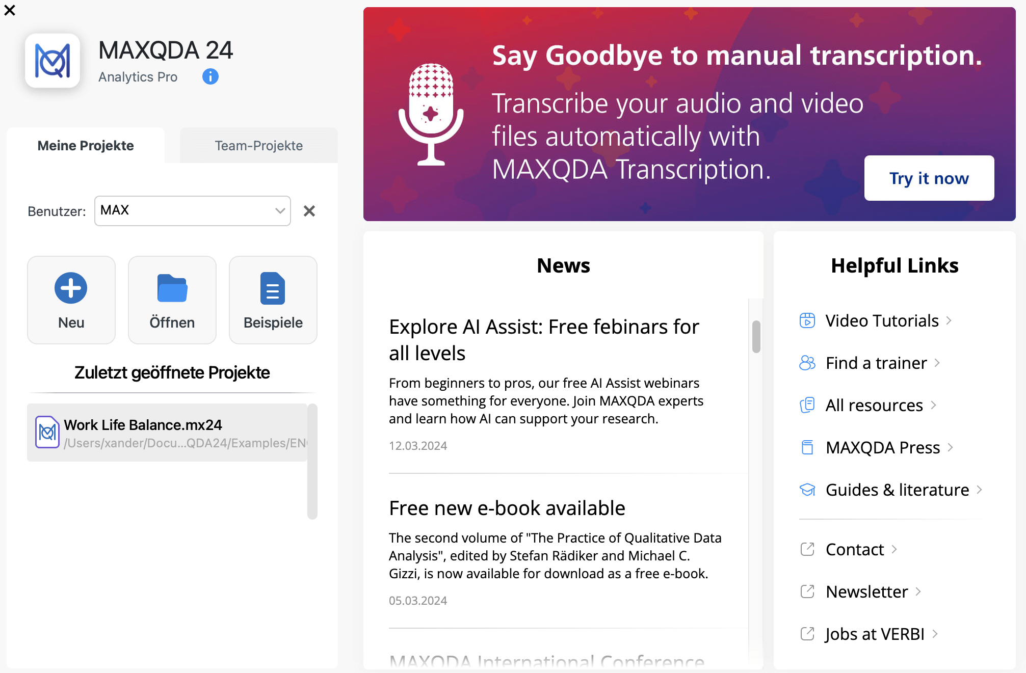
Task: Click the folder icon for Öffnen
Action: pos(172,288)
